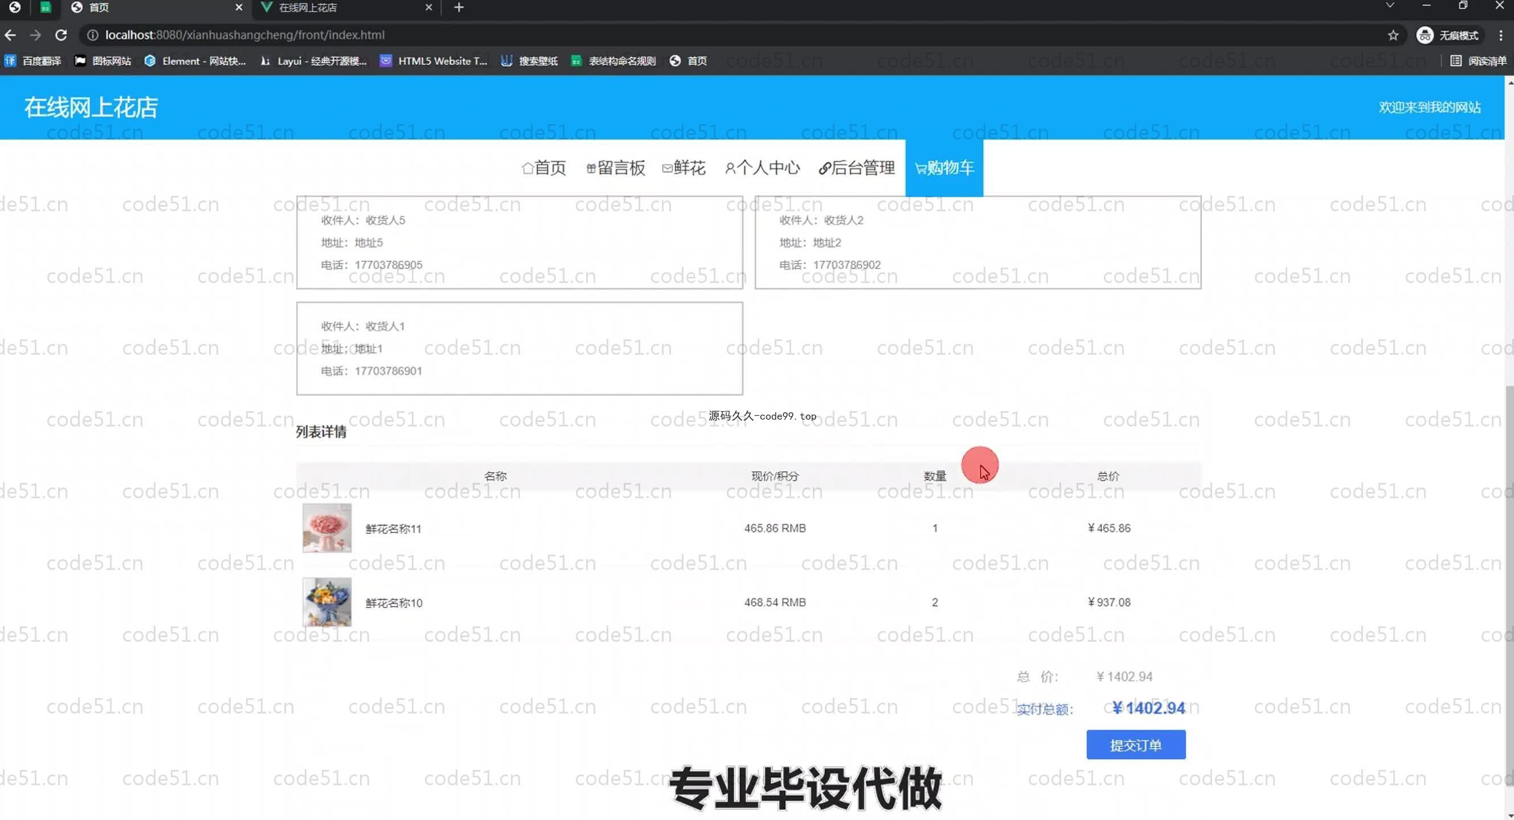1514x820 pixels.
Task: Open 图标网站 bookmark
Action: tap(103, 61)
